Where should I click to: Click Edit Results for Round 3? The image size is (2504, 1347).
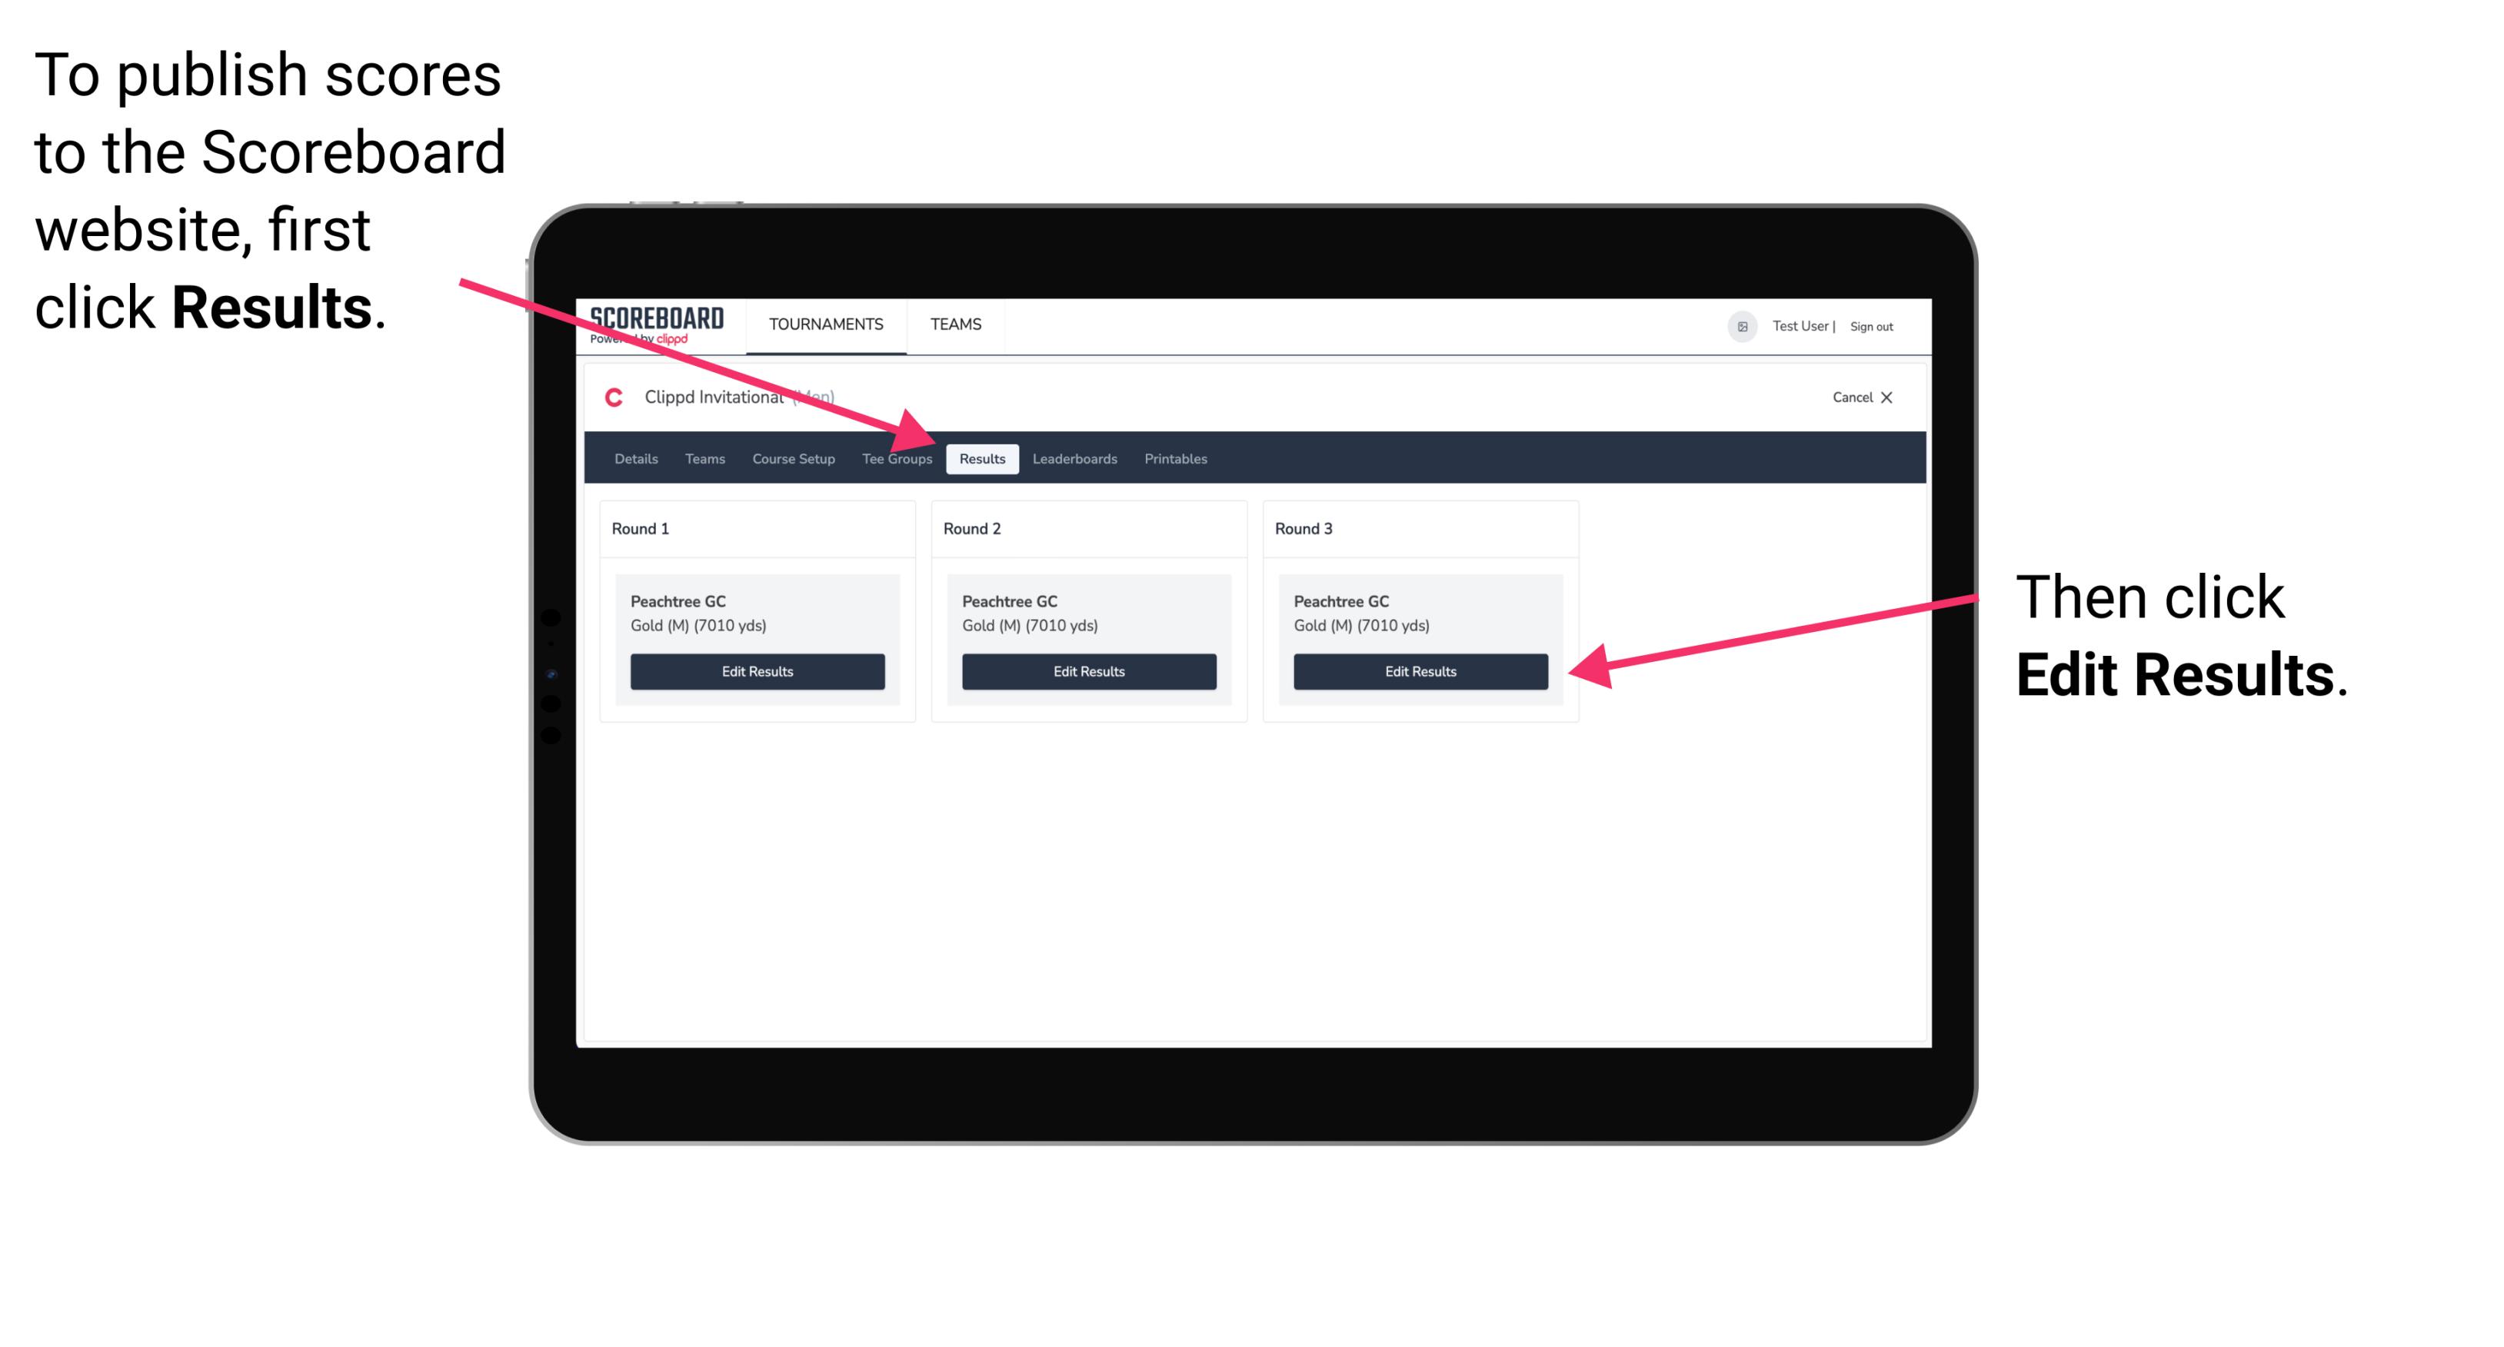coord(1420,672)
